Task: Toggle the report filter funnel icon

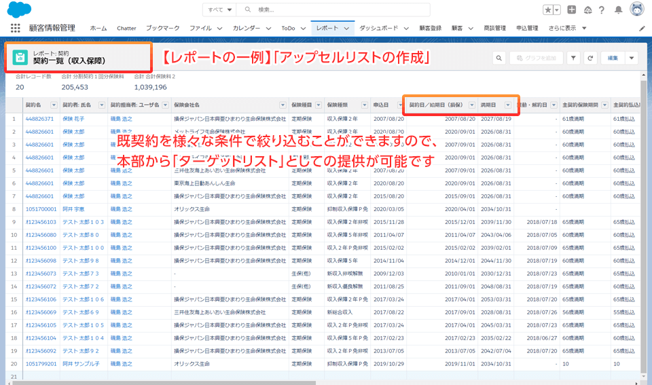Action: click(x=573, y=58)
